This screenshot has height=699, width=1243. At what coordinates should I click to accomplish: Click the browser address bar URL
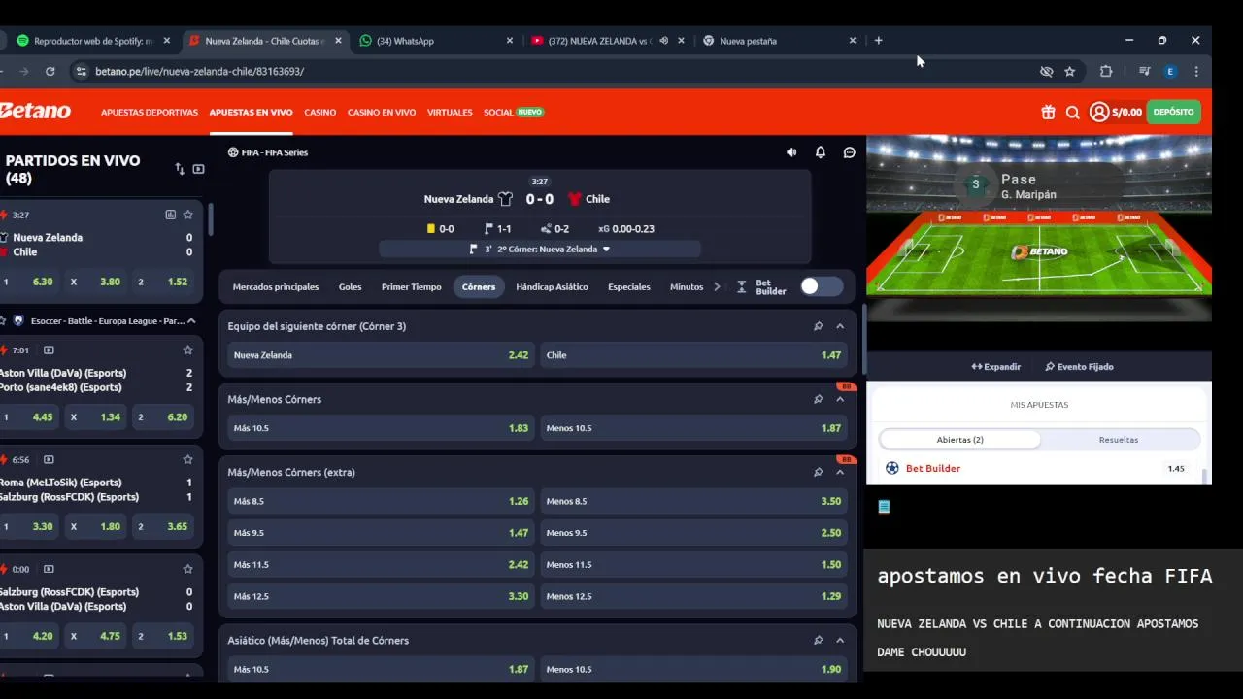199,71
